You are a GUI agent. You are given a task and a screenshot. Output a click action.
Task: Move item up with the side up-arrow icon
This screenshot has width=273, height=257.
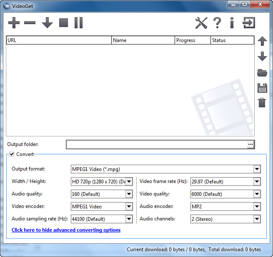[x=262, y=41]
